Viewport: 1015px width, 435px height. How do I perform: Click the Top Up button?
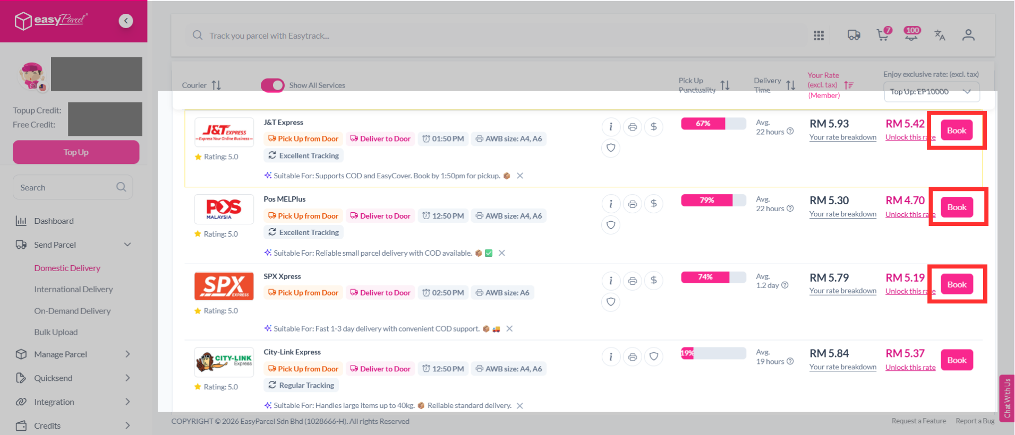click(x=76, y=152)
